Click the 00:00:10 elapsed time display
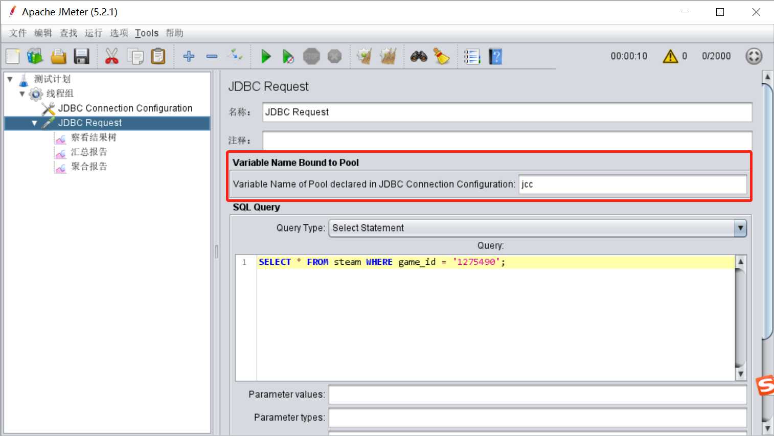 pos(629,56)
